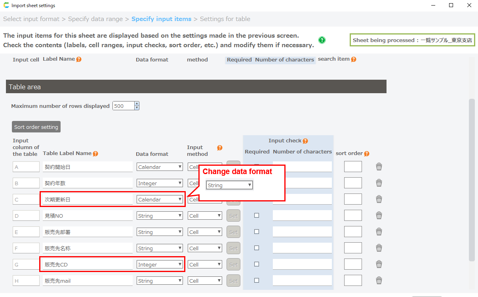
Task: Open the help icon next to Input check
Action: point(305,141)
